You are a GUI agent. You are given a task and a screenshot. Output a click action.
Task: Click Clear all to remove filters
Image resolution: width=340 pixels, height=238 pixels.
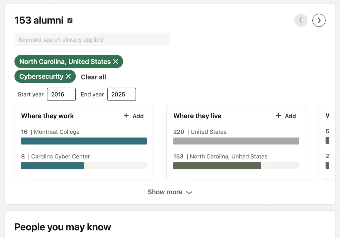[93, 77]
